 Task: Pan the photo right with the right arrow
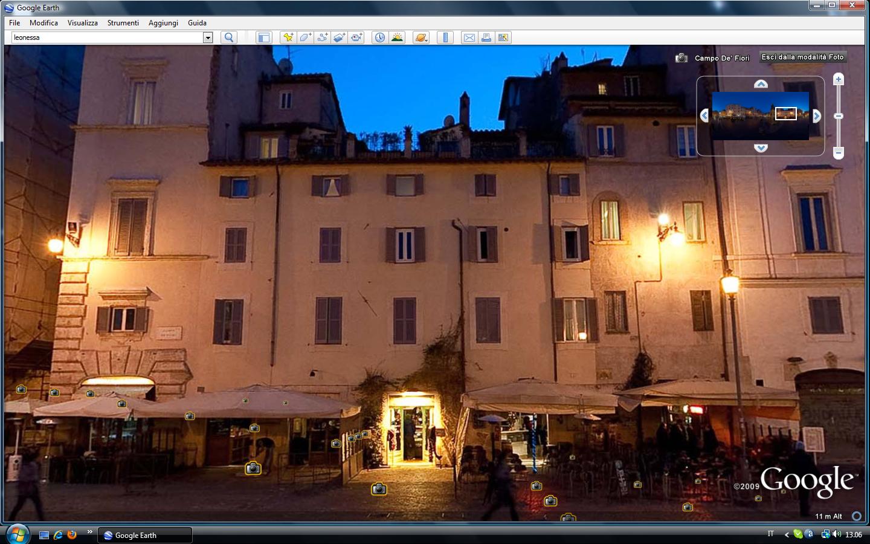[817, 115]
